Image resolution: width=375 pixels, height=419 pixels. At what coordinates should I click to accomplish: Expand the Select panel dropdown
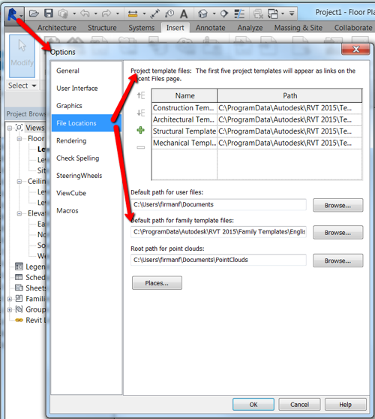pos(34,86)
